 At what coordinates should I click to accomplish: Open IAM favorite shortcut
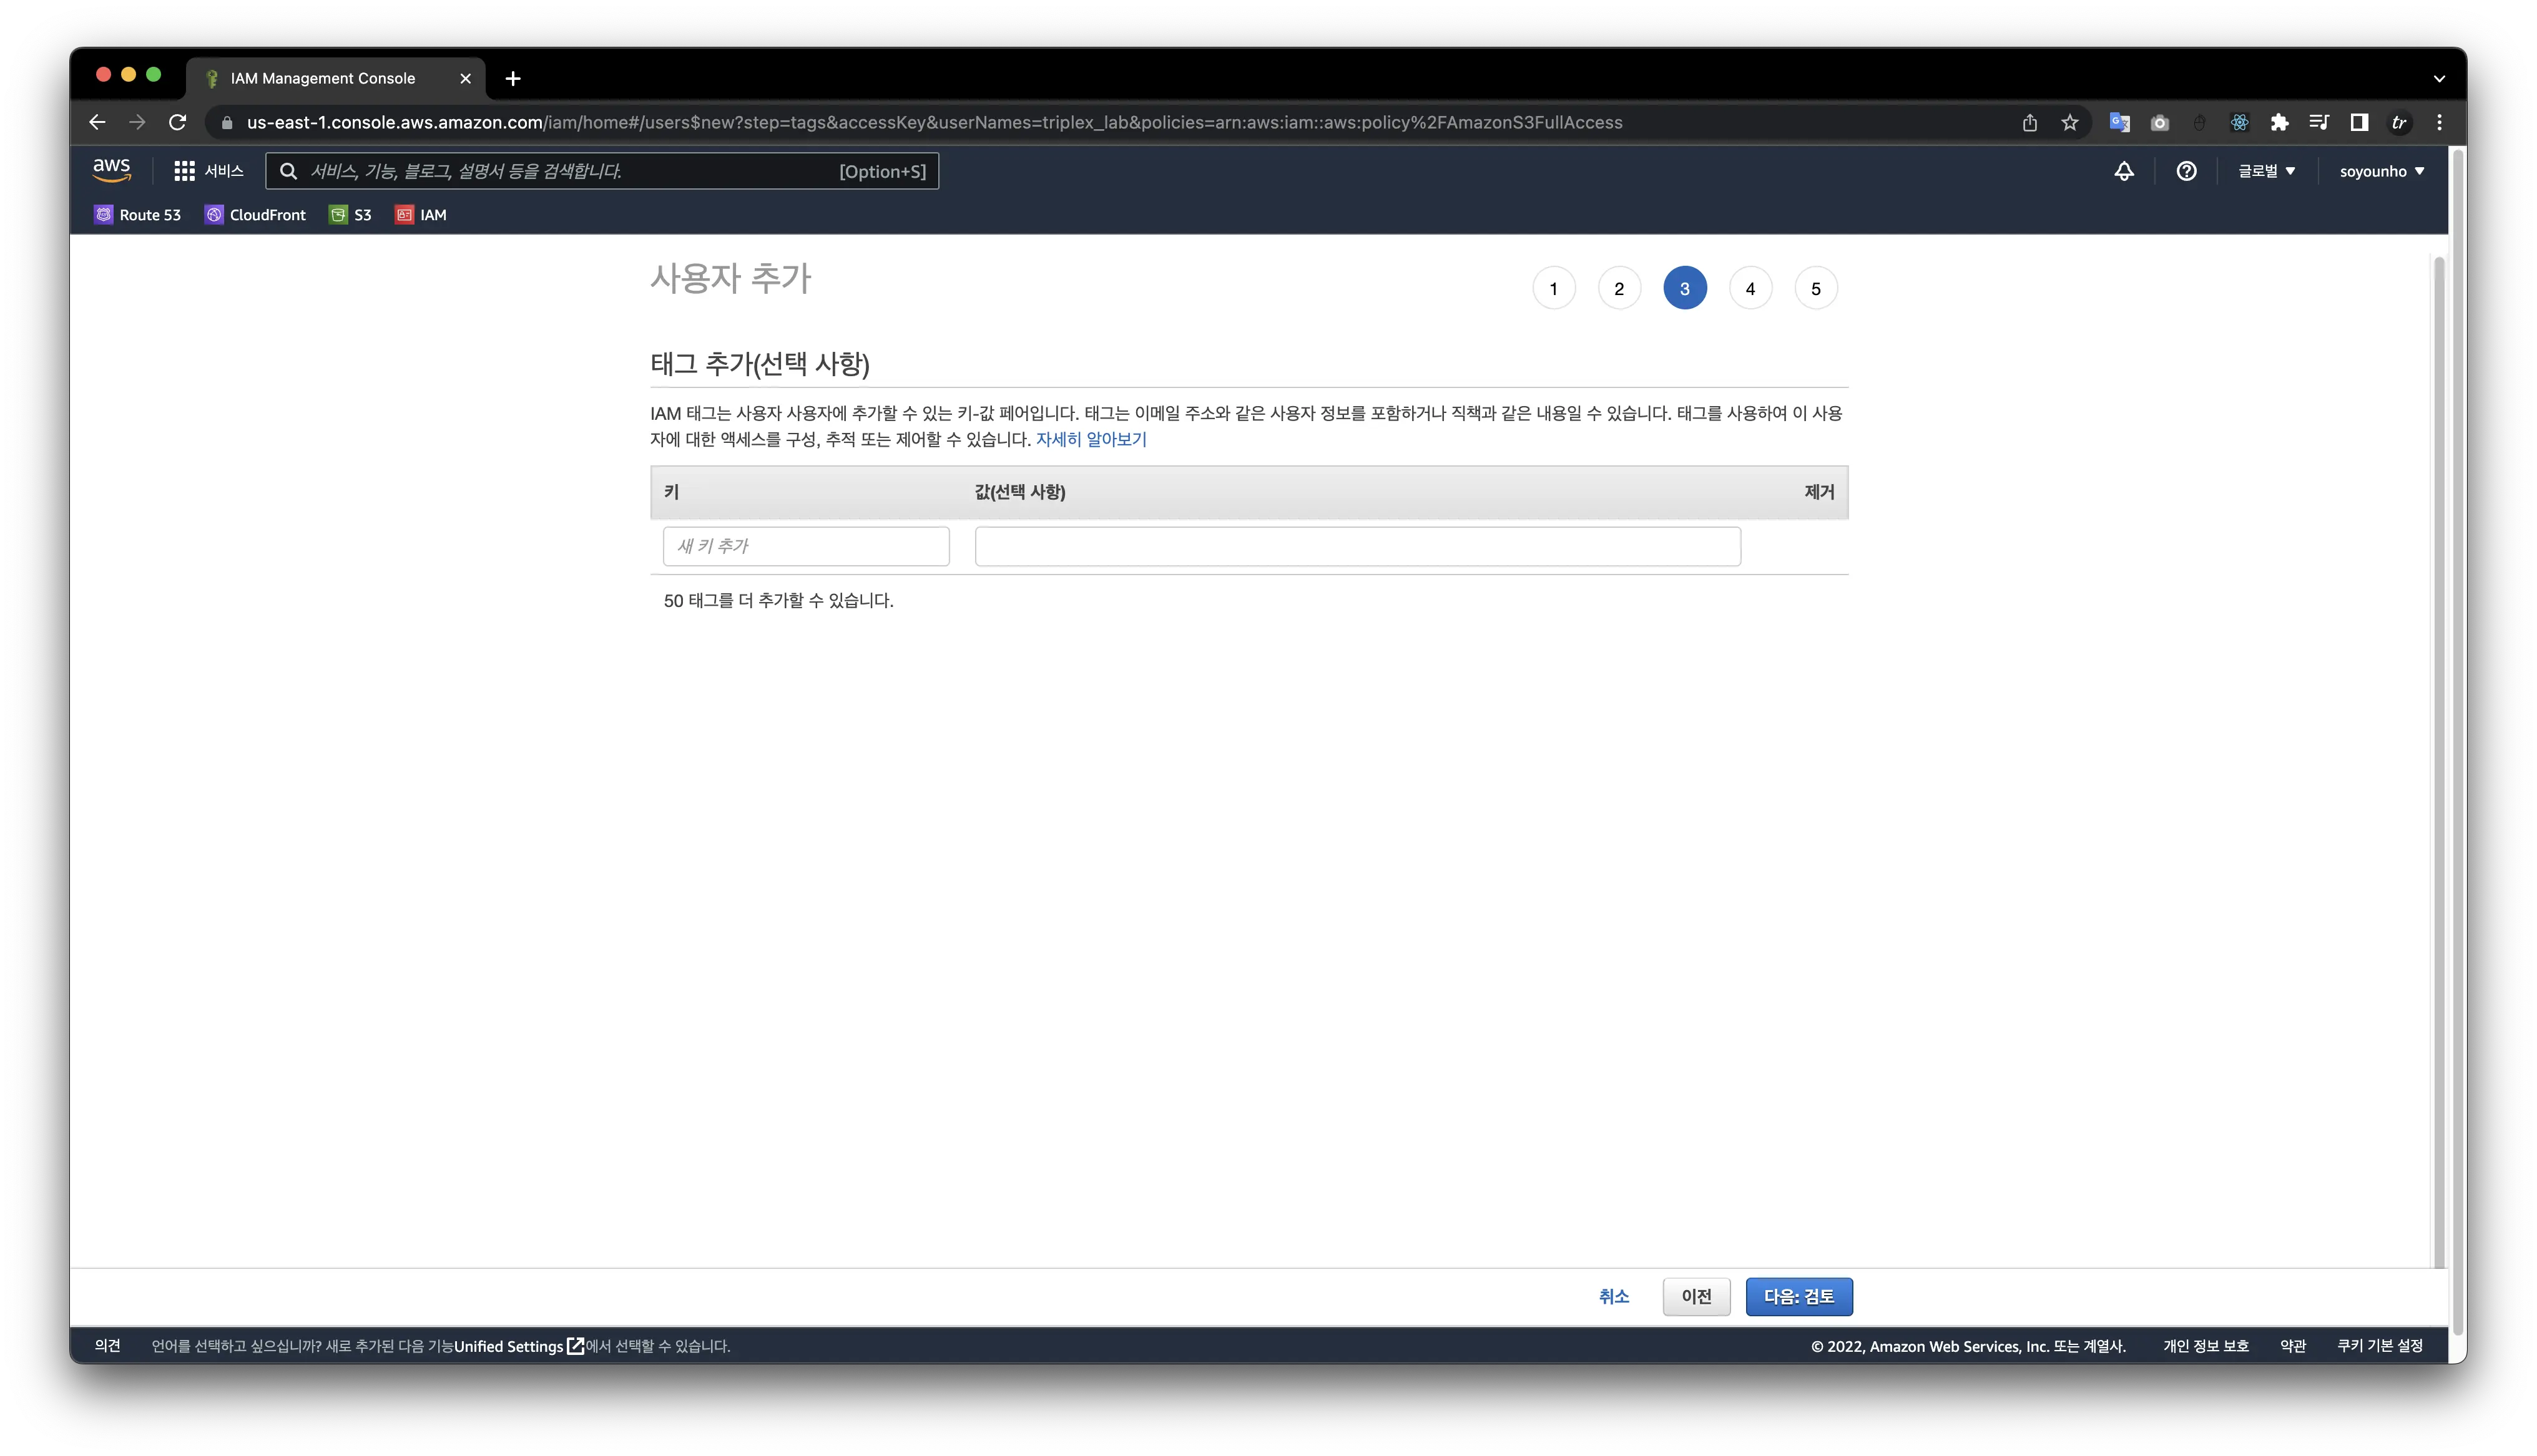421,215
